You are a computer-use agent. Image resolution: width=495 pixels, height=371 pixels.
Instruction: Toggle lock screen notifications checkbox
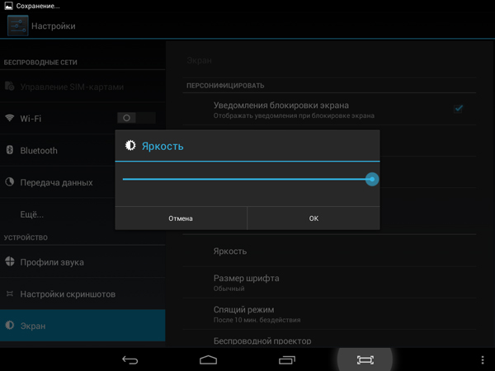[x=459, y=108]
